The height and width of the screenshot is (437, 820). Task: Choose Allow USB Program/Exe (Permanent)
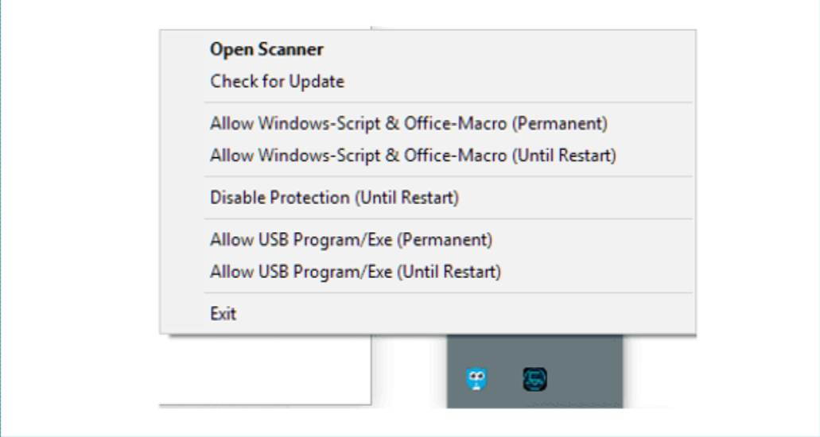(427, 240)
